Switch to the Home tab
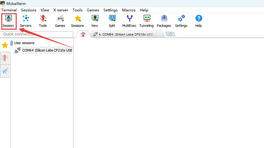The height and width of the screenshot is (148, 264). pyautogui.click(x=83, y=34)
